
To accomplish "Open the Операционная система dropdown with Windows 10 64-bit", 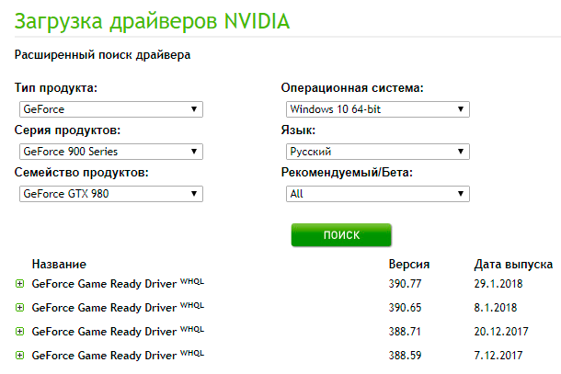I will (378, 109).
